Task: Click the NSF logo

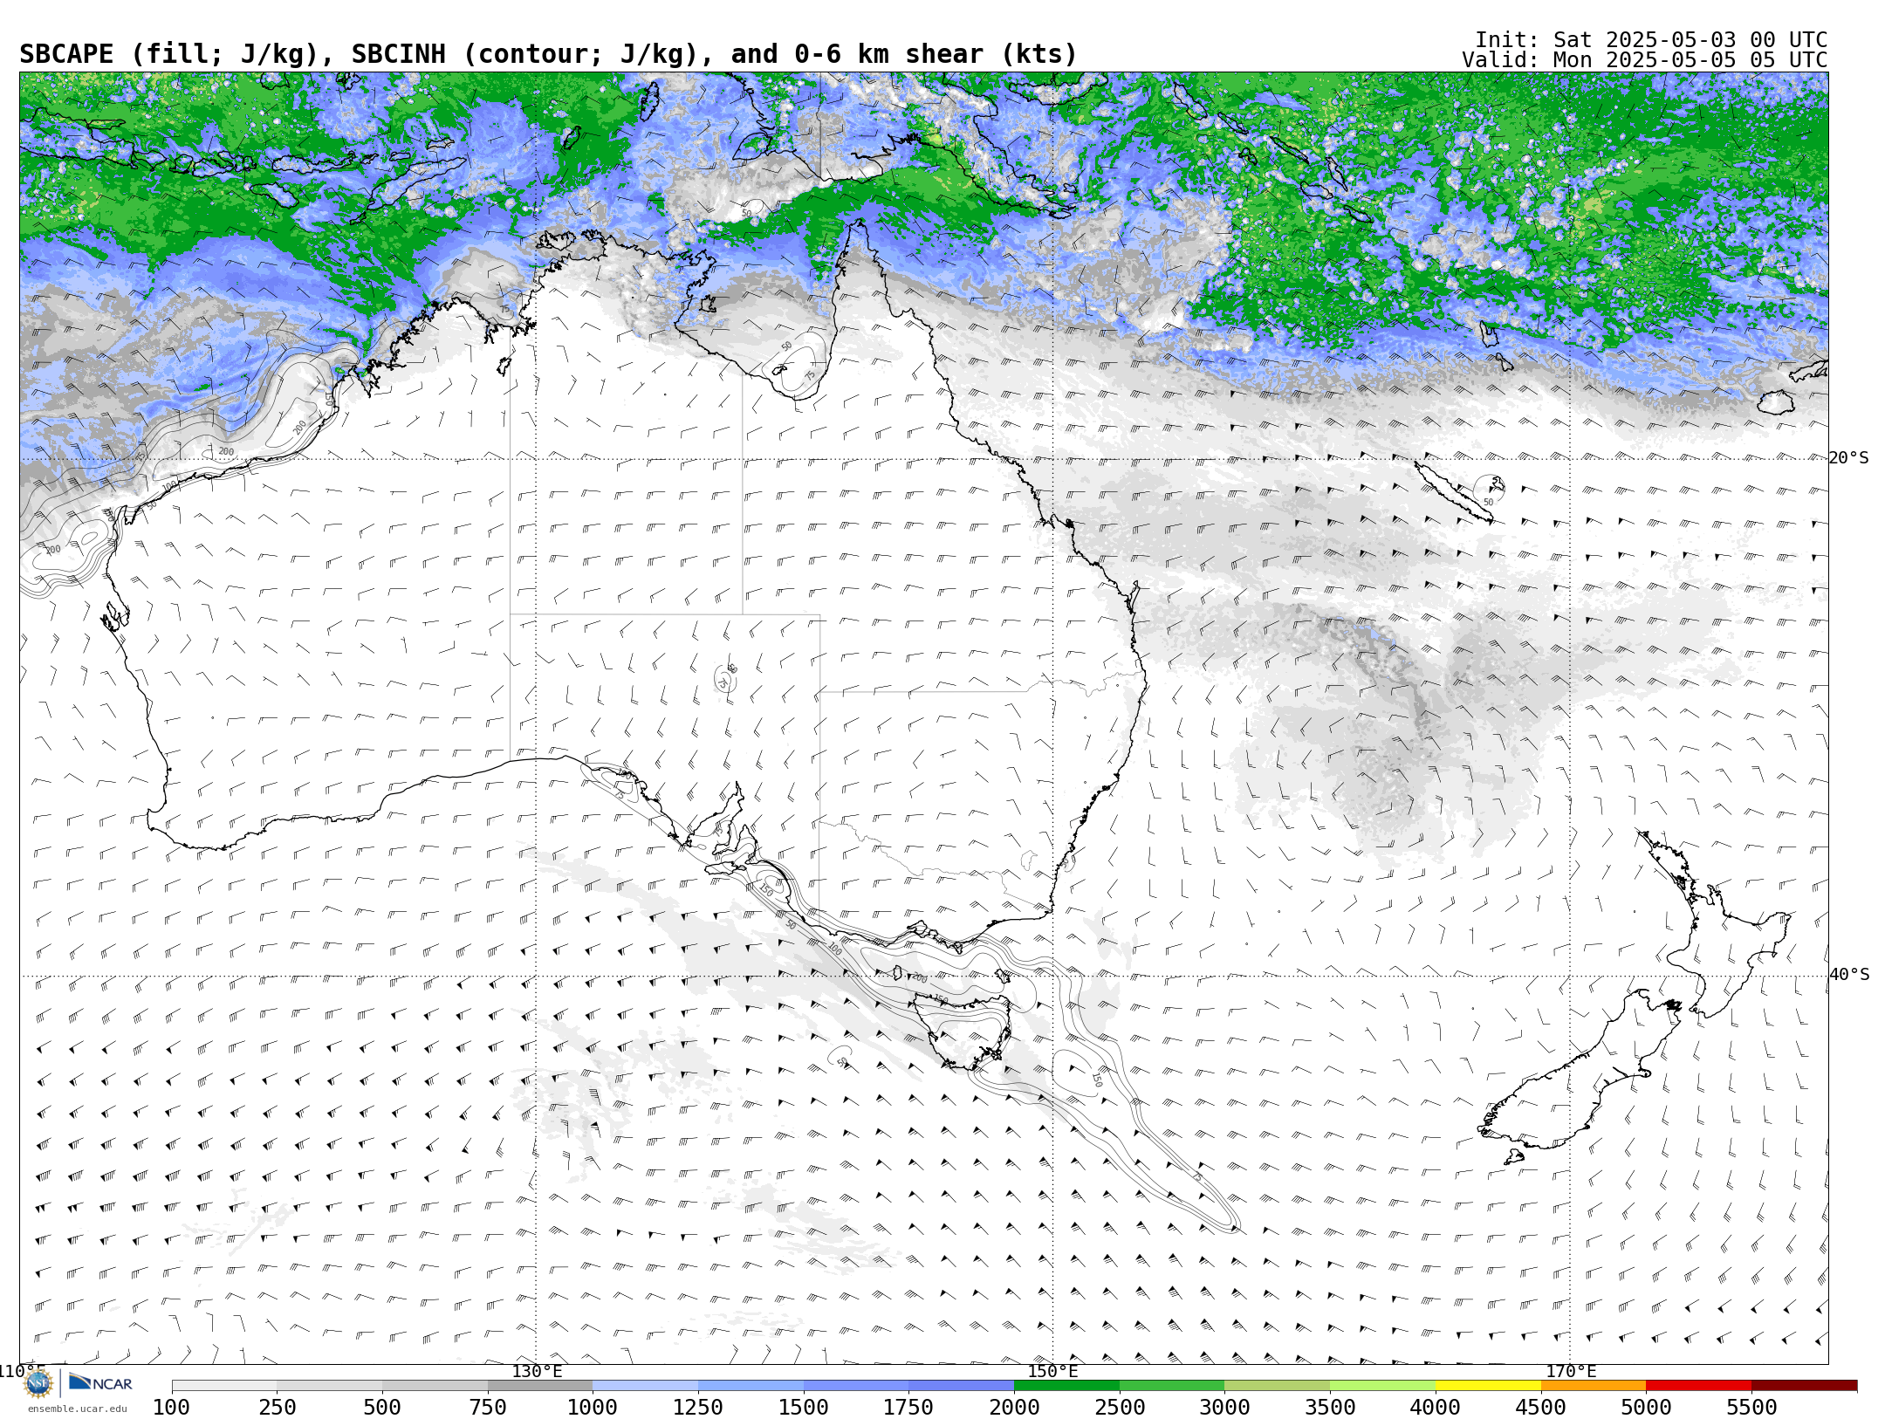Action: (x=38, y=1383)
